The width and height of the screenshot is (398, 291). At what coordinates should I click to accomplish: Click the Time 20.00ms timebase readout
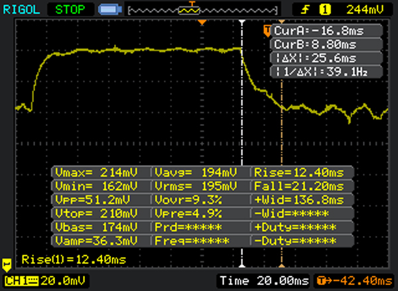[x=264, y=281]
